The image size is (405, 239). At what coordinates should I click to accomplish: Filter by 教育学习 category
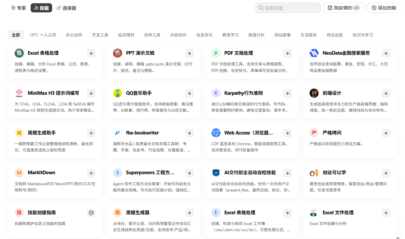230,35
